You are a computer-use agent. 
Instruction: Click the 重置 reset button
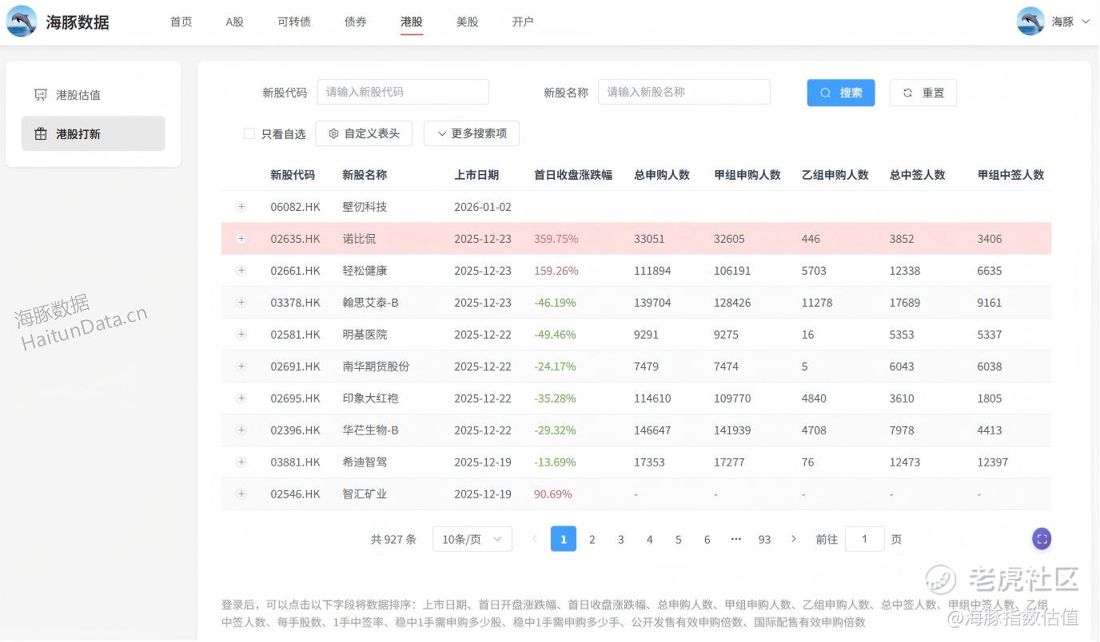tap(923, 93)
